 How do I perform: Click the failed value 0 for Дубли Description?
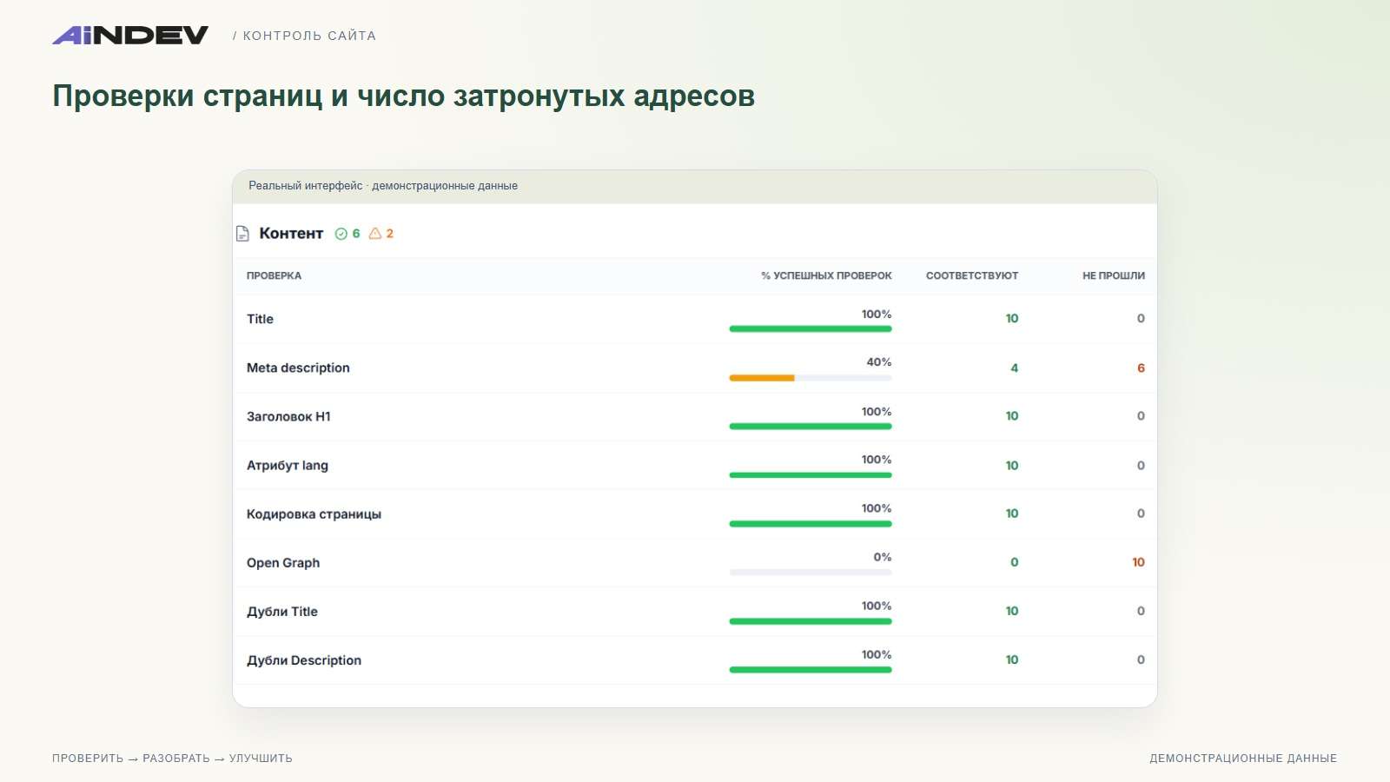(x=1141, y=659)
